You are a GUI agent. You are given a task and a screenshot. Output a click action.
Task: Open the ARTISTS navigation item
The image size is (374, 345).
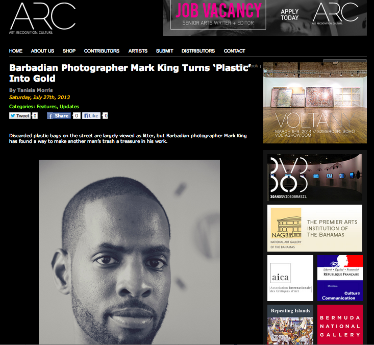[x=138, y=51]
